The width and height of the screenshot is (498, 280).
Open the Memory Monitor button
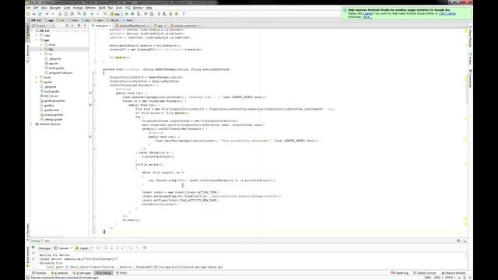coord(454,273)
